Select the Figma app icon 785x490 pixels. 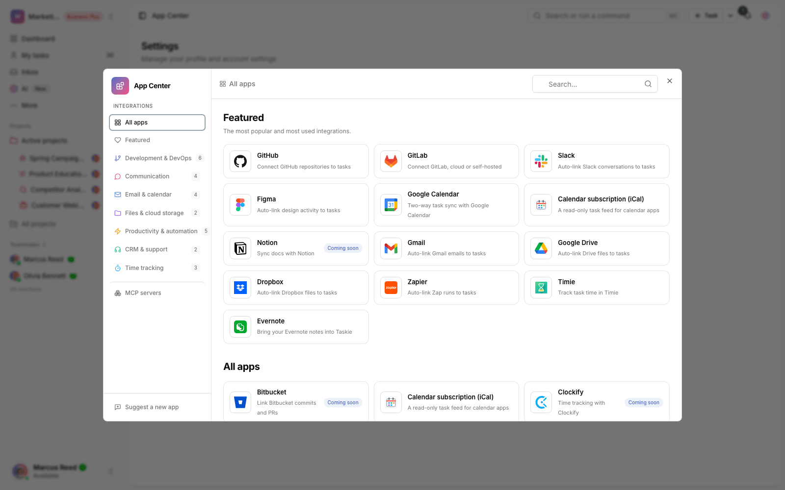[x=240, y=205]
